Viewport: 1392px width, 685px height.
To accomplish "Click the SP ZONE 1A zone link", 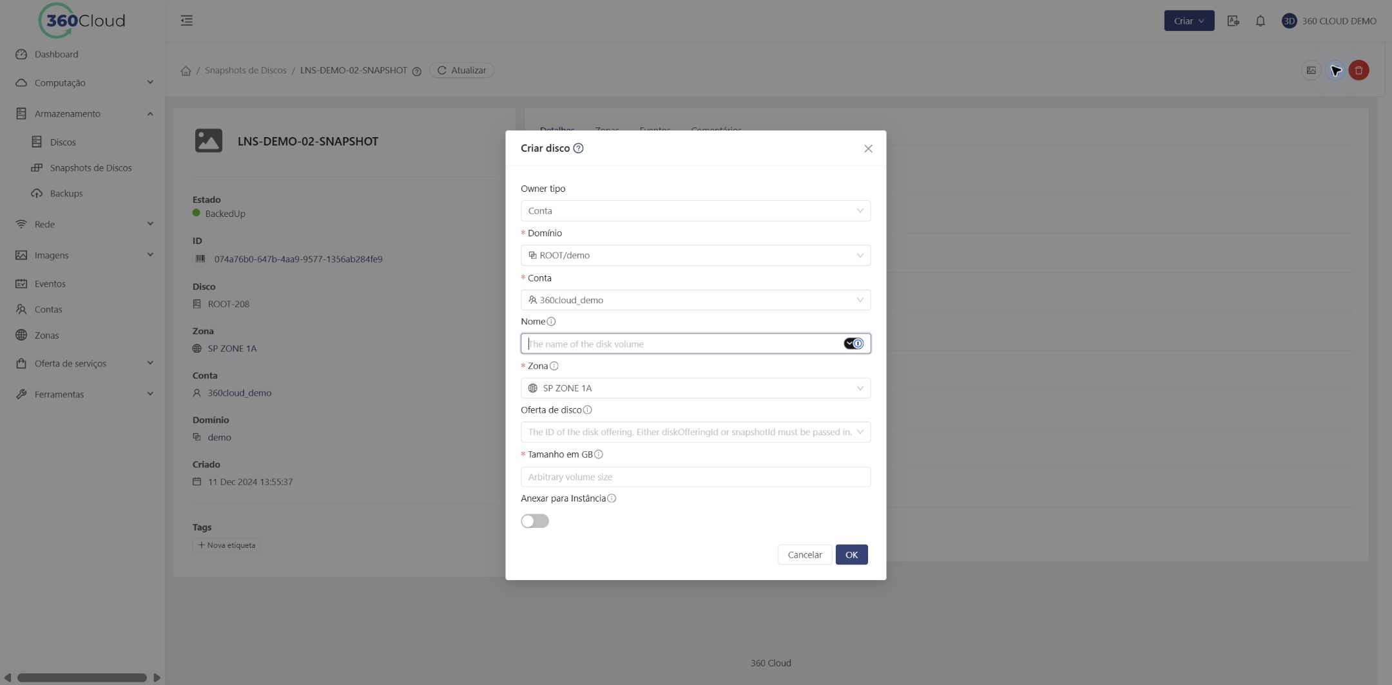I will point(232,348).
